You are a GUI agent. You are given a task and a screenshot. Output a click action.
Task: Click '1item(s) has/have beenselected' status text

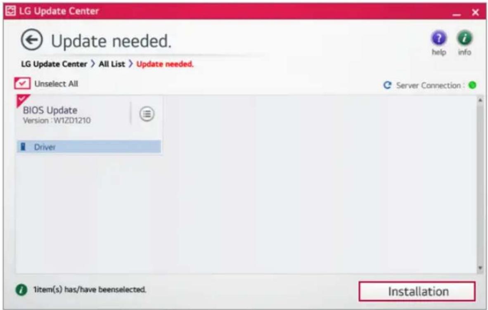click(x=90, y=290)
